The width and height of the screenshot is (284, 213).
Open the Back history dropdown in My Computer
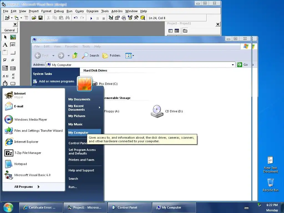point(53,55)
